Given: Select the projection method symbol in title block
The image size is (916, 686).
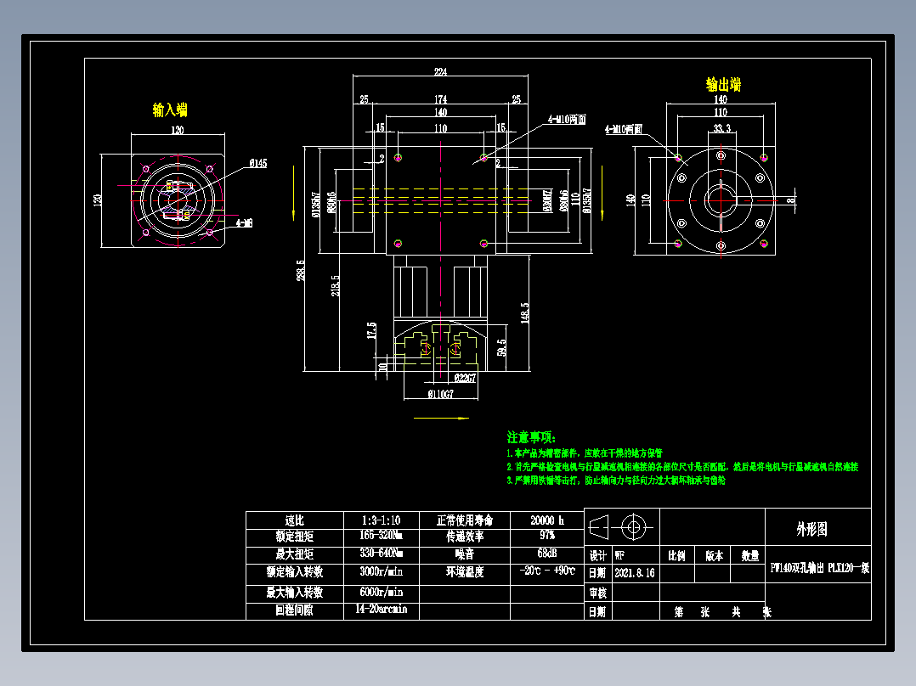Looking at the screenshot, I should 619,528.
